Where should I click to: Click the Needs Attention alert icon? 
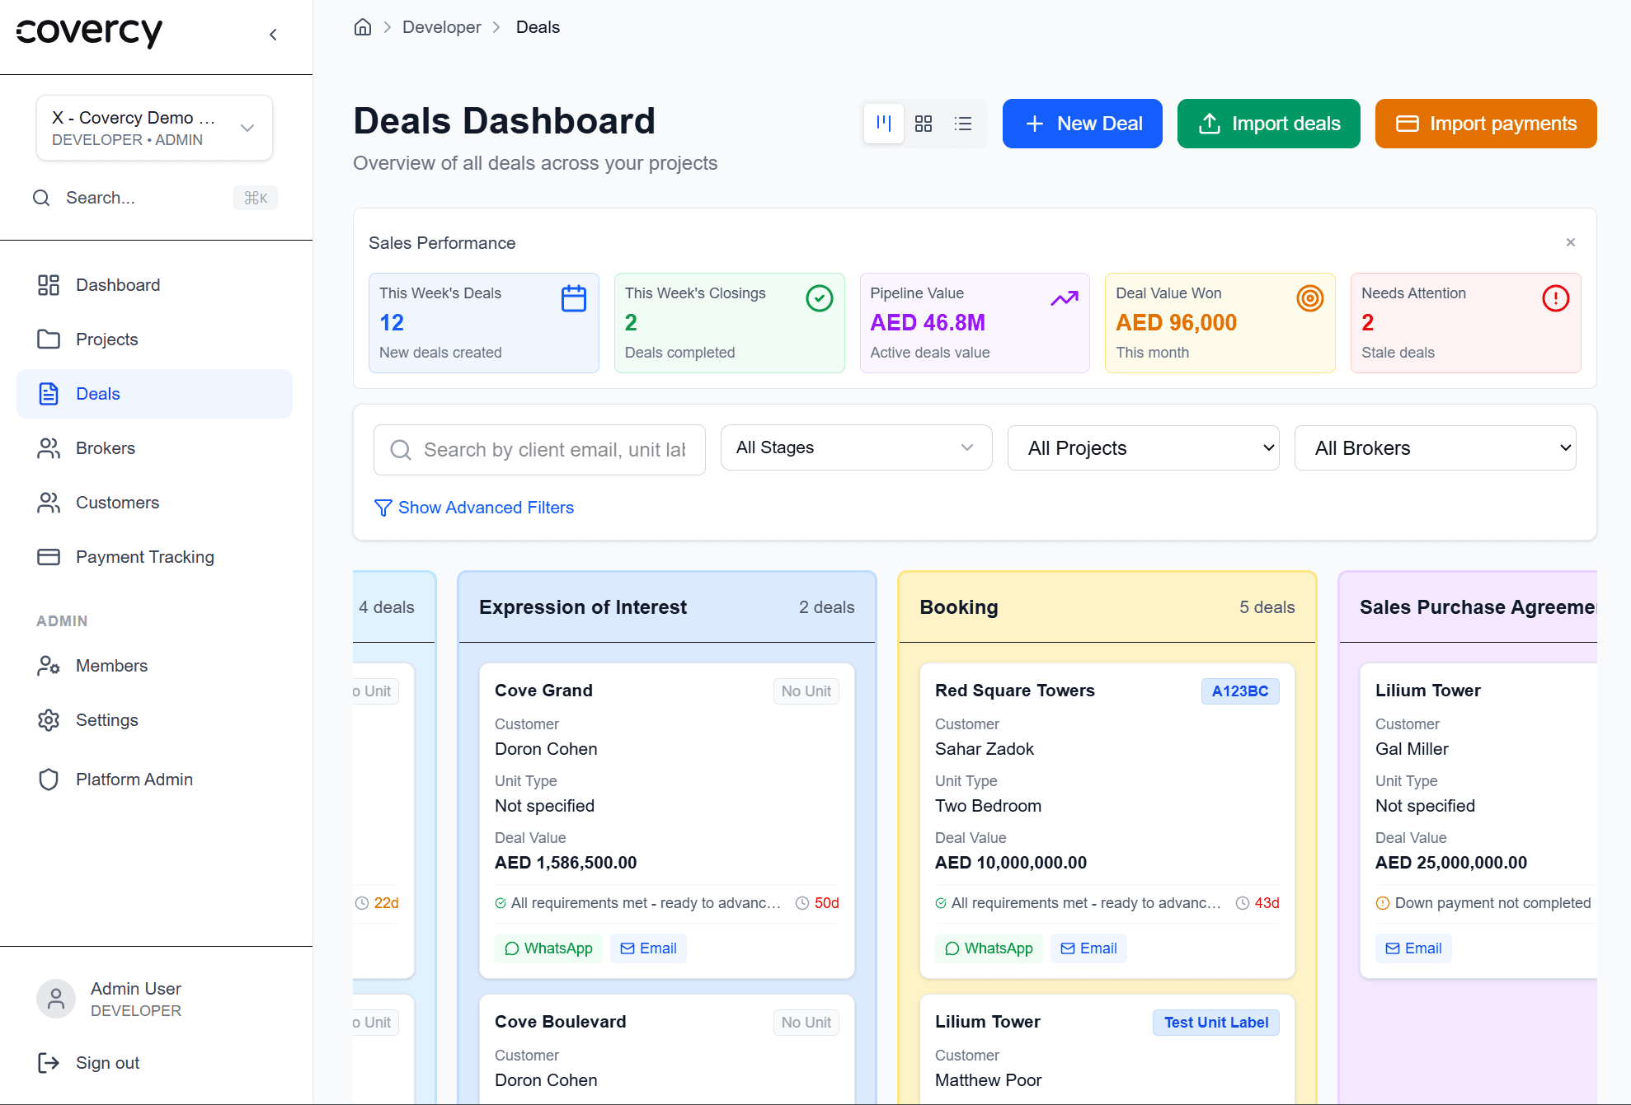pos(1555,298)
